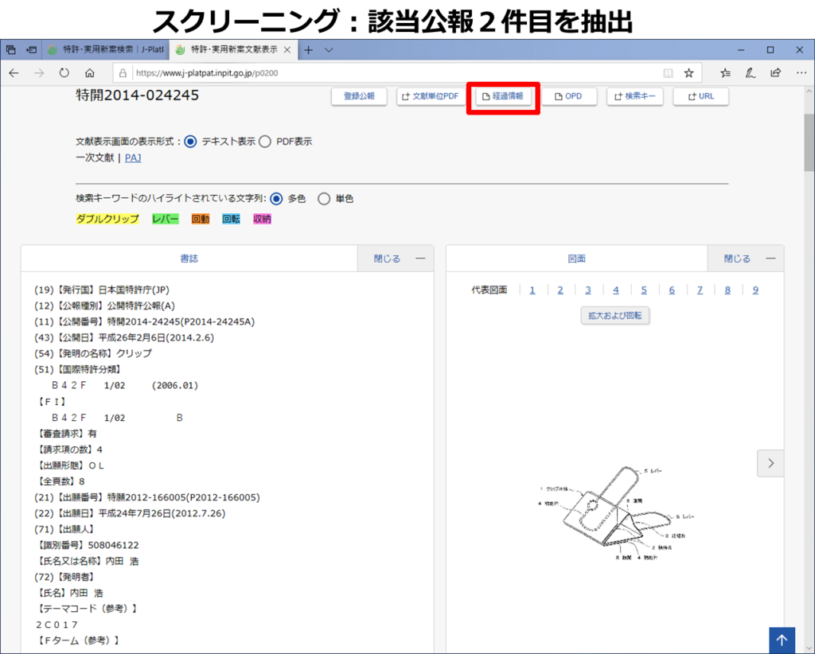The image size is (815, 654).
Task: Open browser settings ellipsis menu
Action: tap(801, 72)
